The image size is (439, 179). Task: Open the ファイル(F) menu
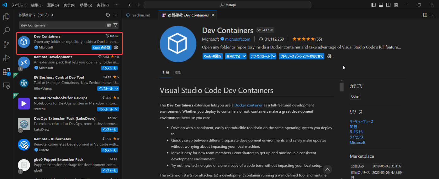click(19, 5)
